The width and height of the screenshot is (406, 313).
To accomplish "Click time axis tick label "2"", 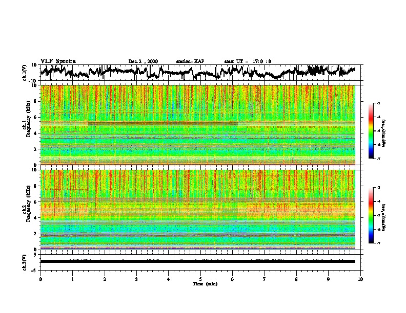I will pos(105,279).
